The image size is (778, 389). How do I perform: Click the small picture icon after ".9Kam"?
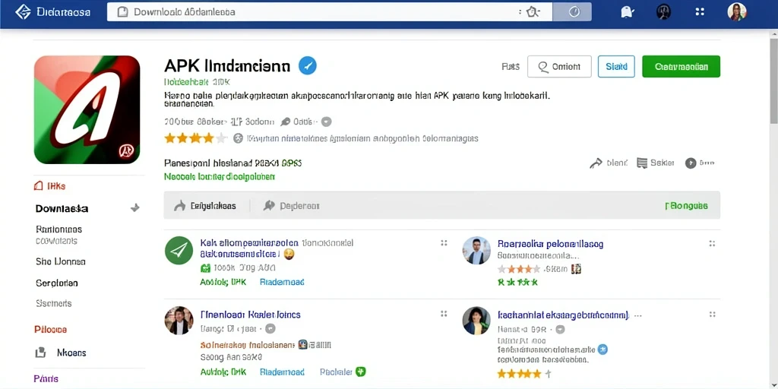(576, 269)
